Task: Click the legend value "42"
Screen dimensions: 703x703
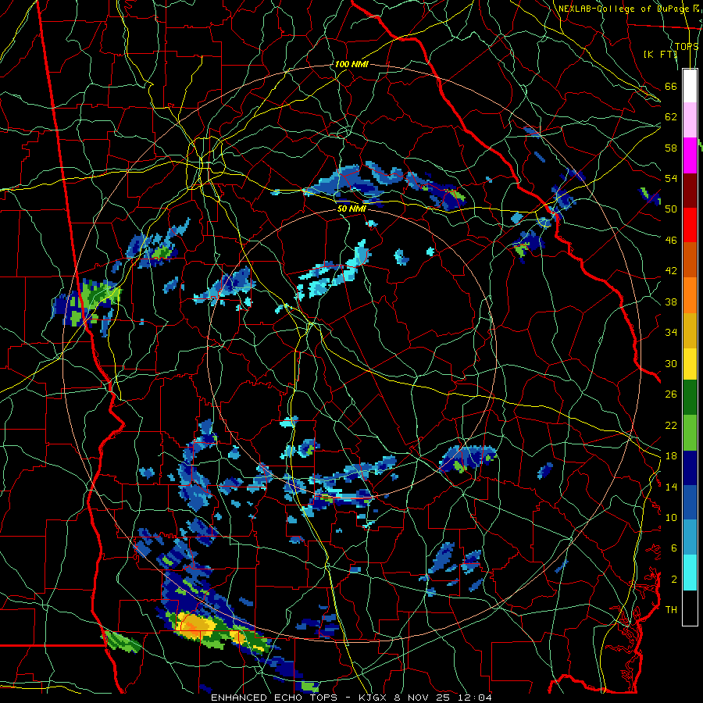Action: 671,271
